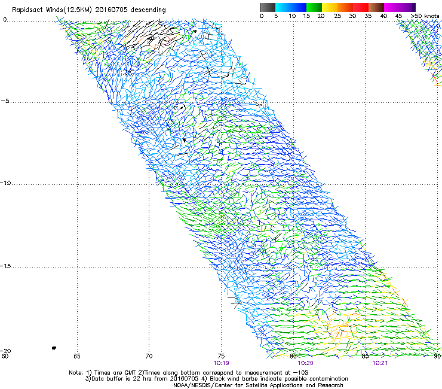Click the '25' legend scale label
442x389 pixels.
click(x=337, y=16)
